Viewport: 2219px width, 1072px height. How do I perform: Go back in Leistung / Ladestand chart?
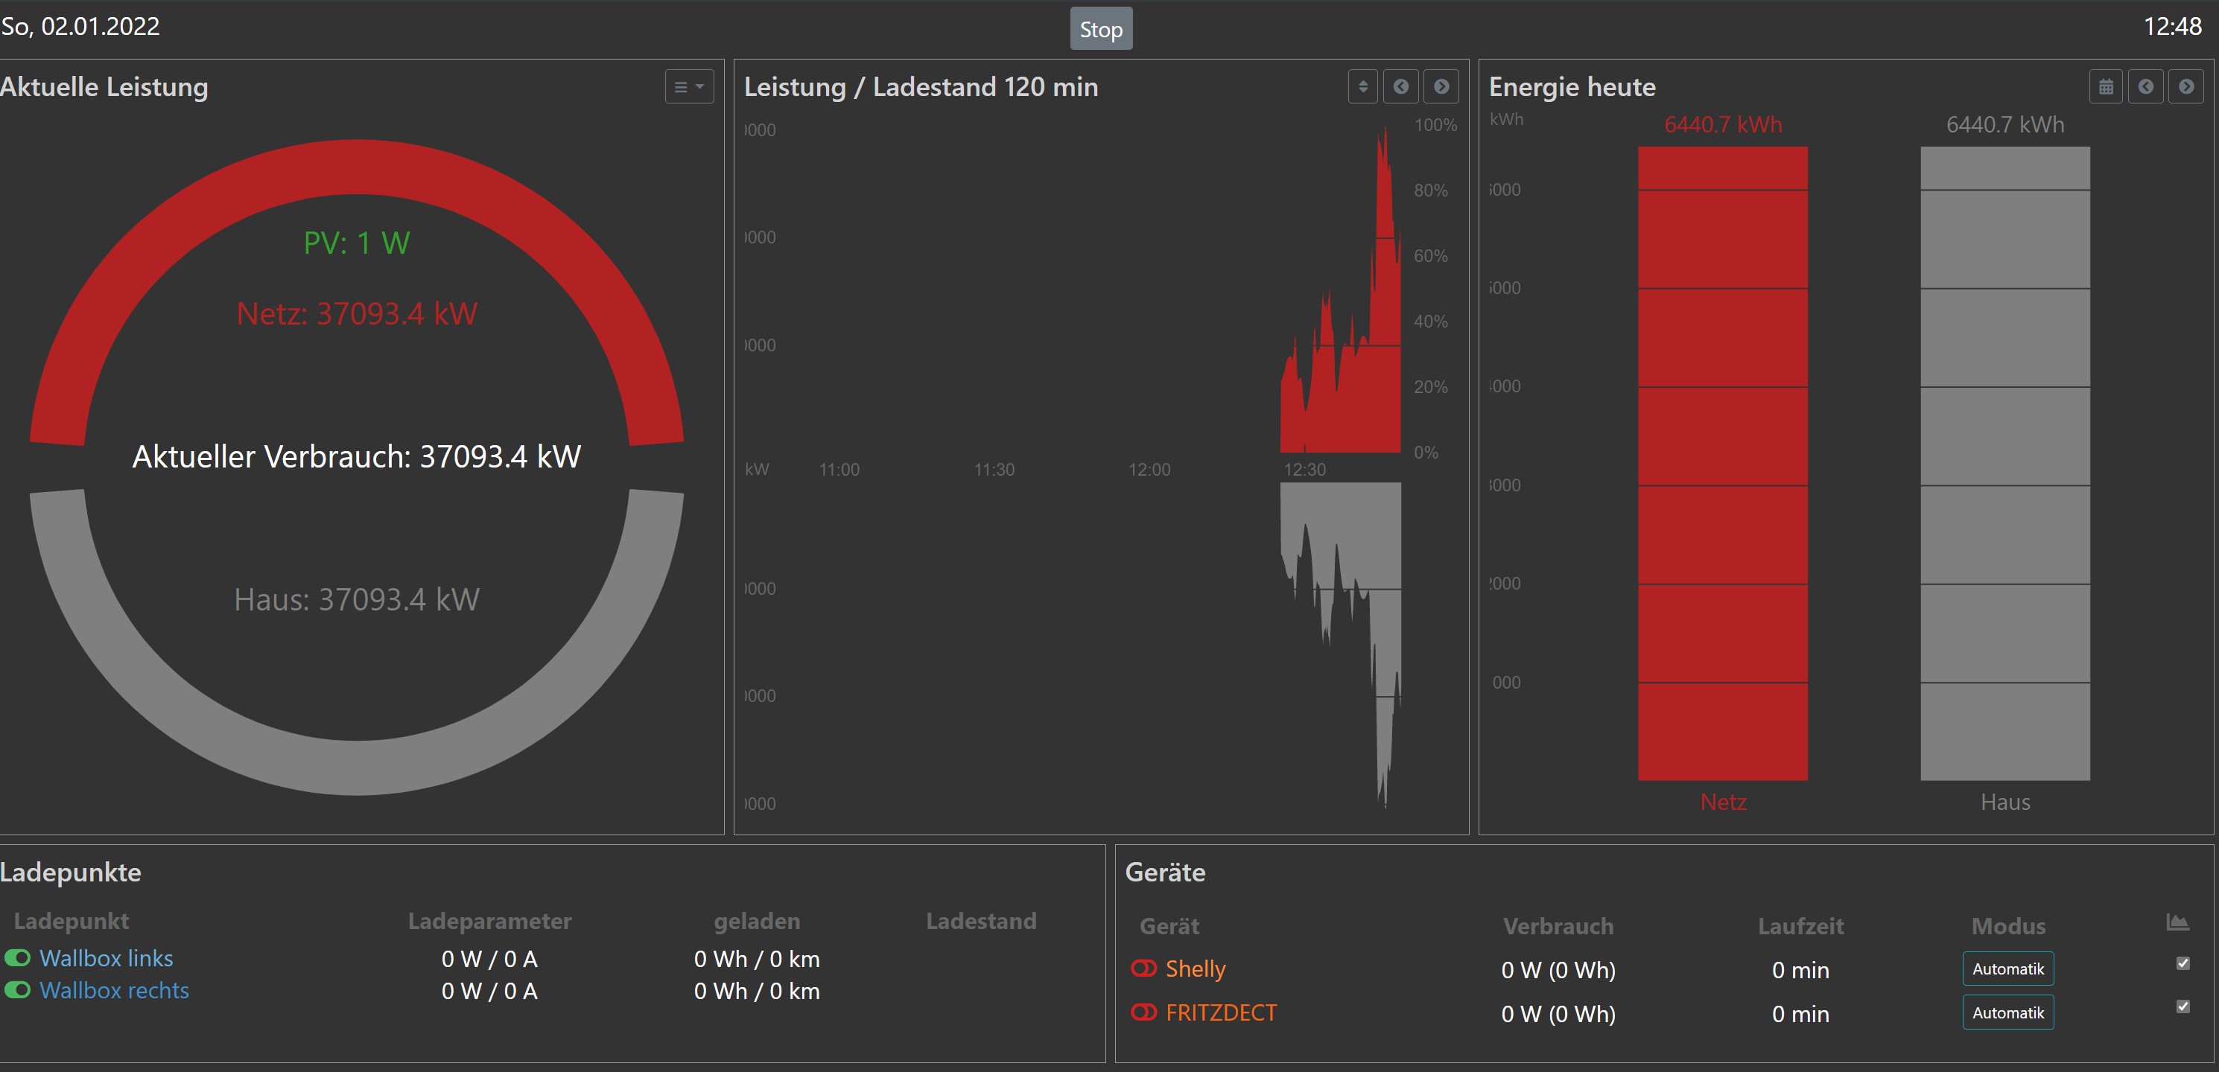point(1400,87)
